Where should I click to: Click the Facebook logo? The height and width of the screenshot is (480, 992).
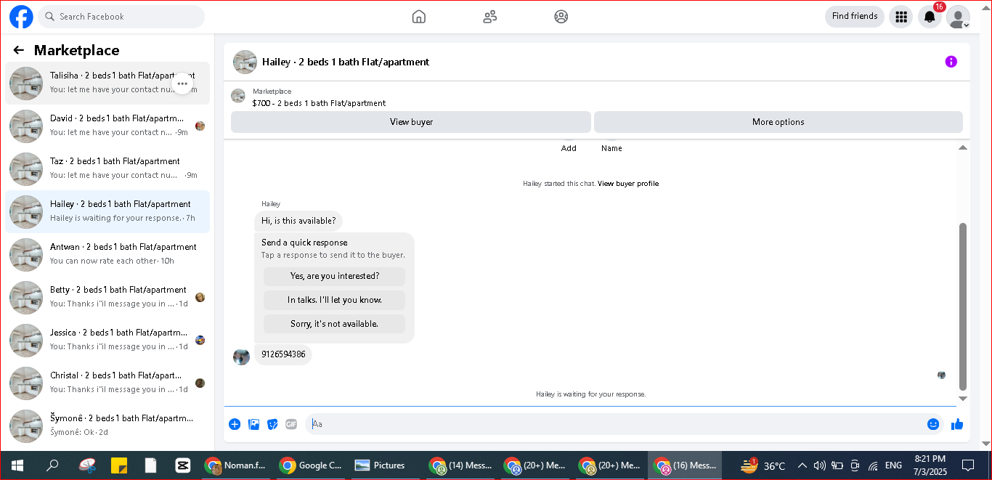[x=21, y=17]
